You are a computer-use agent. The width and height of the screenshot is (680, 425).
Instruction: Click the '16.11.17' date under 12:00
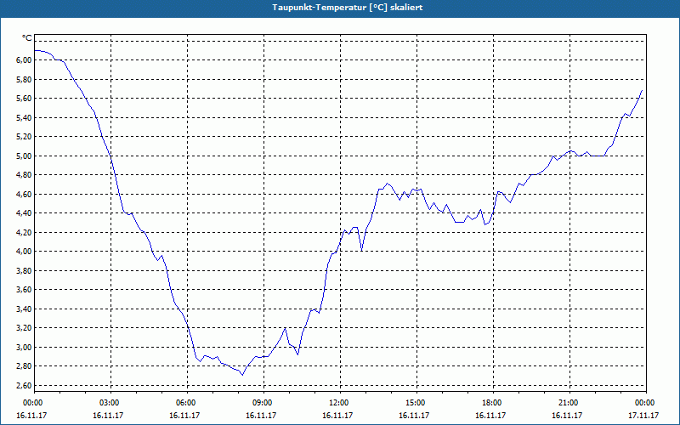click(x=337, y=416)
